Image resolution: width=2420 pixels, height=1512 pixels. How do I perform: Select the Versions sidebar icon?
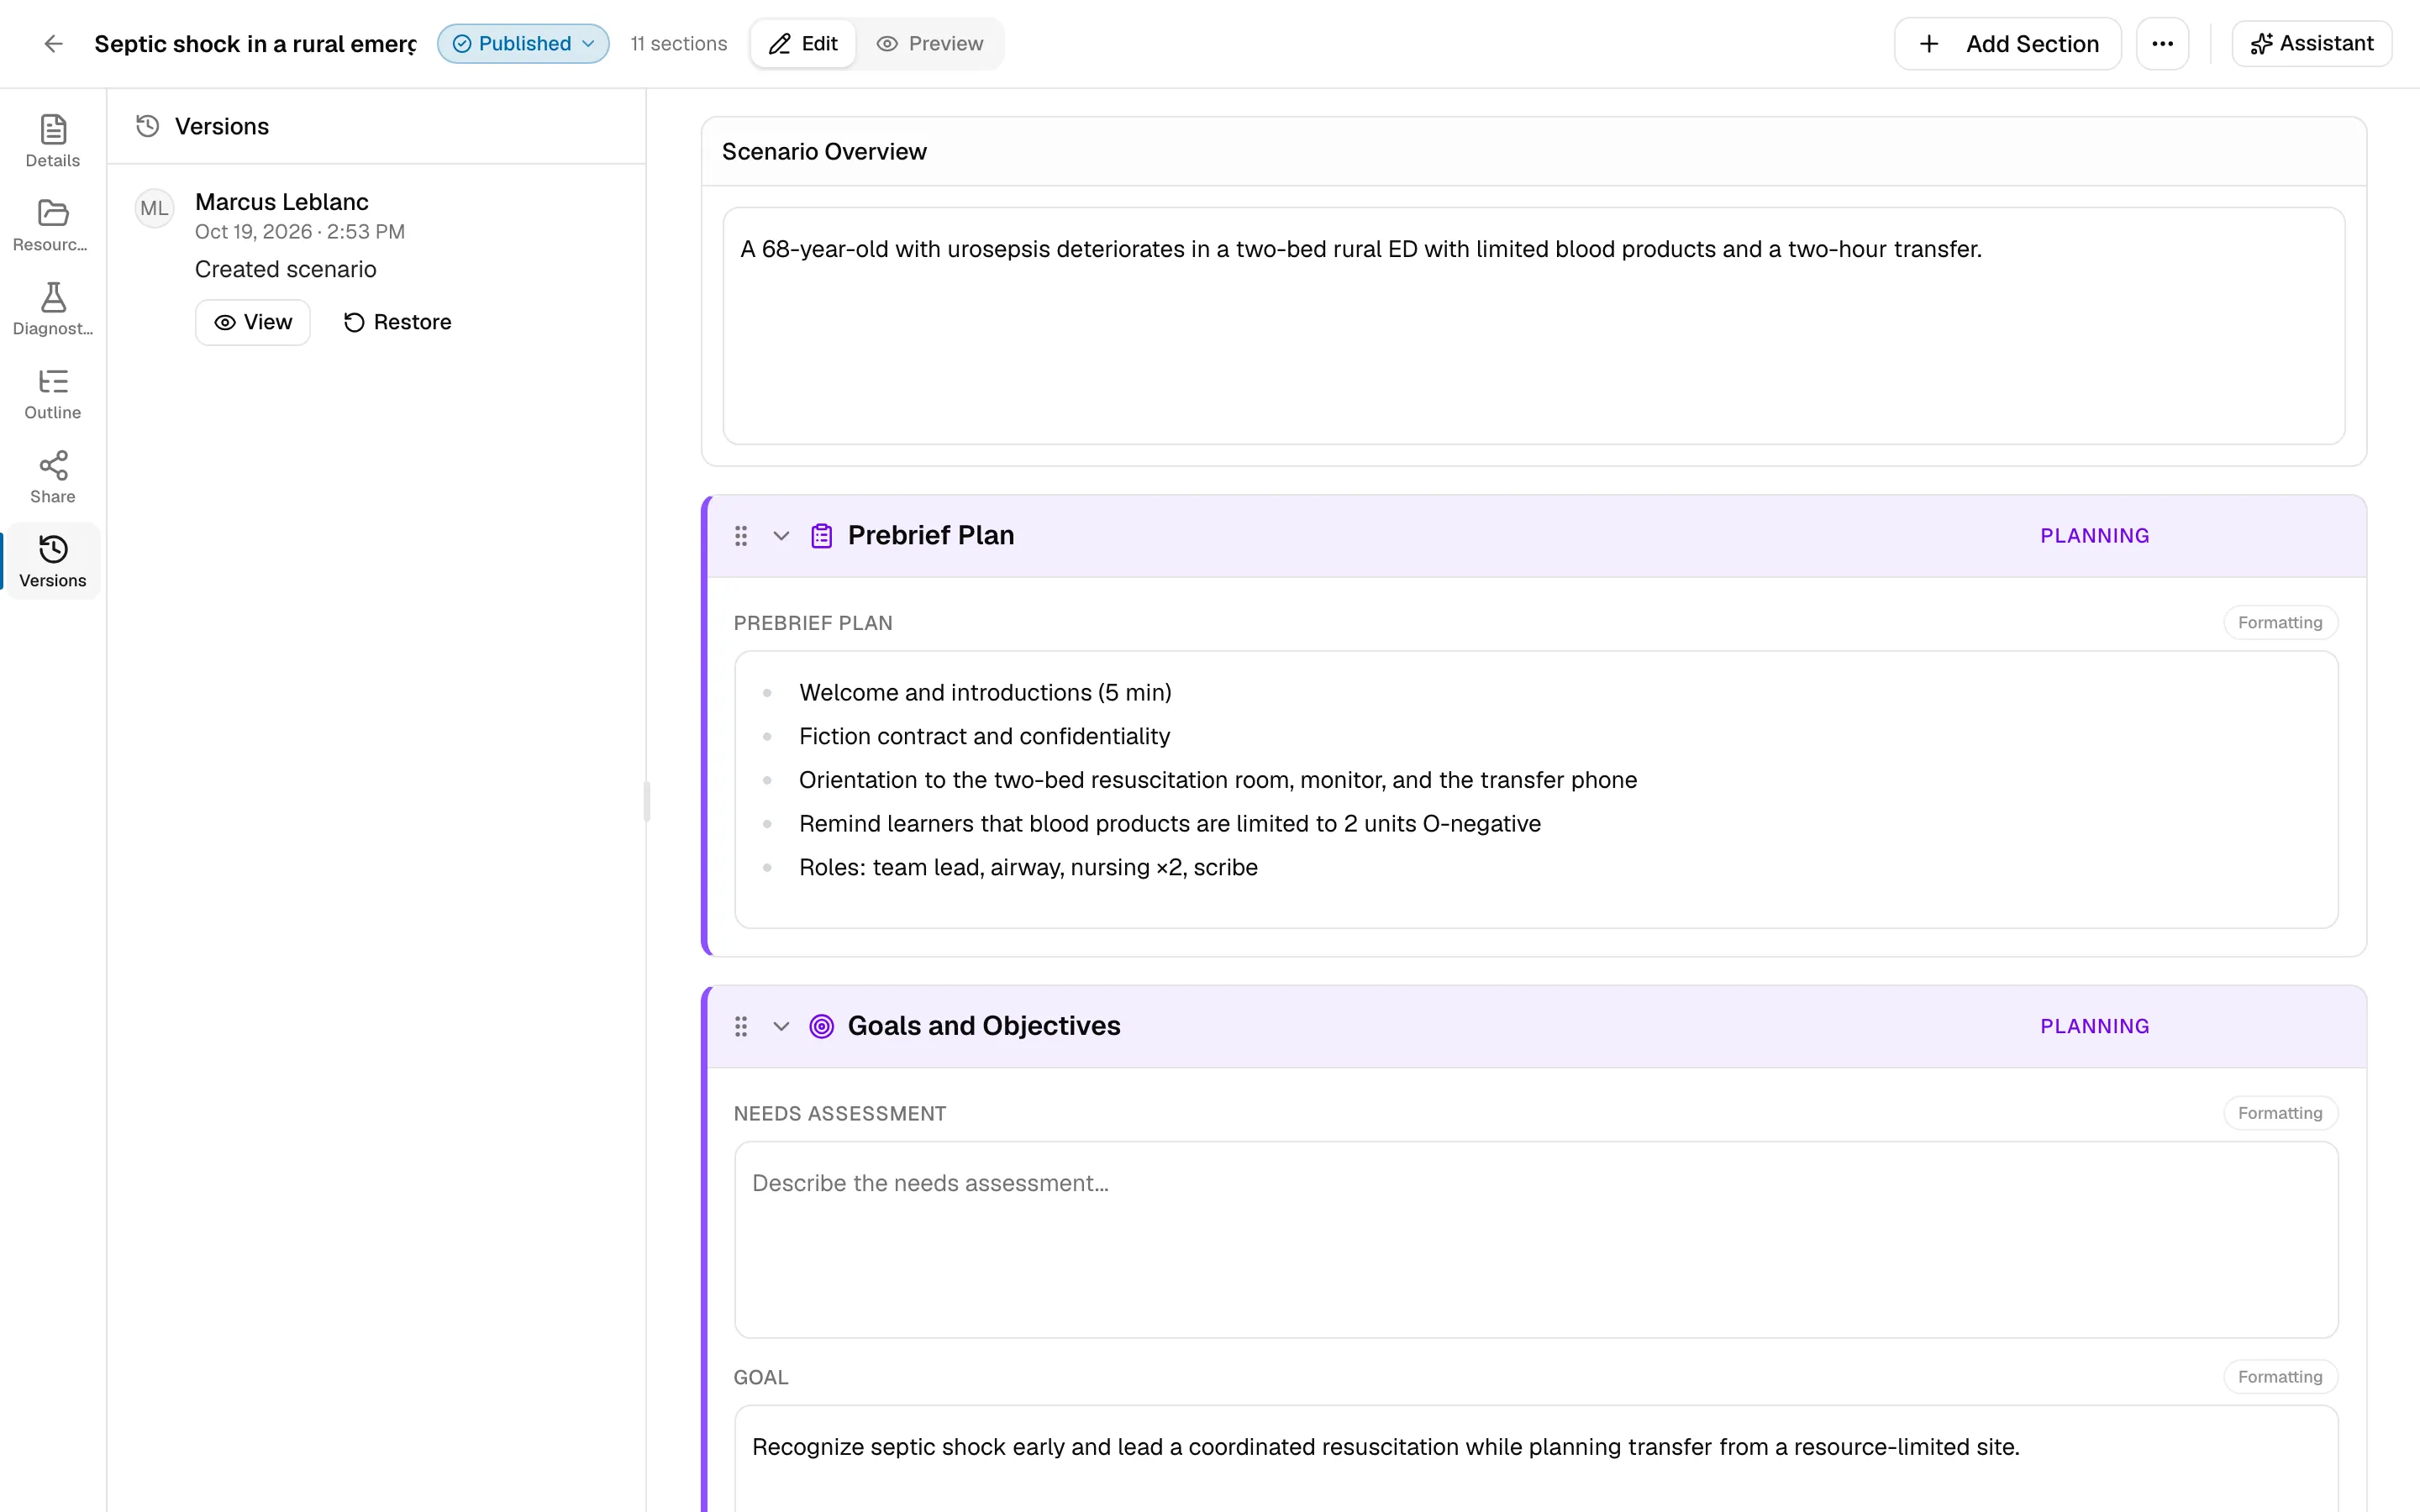(x=53, y=561)
